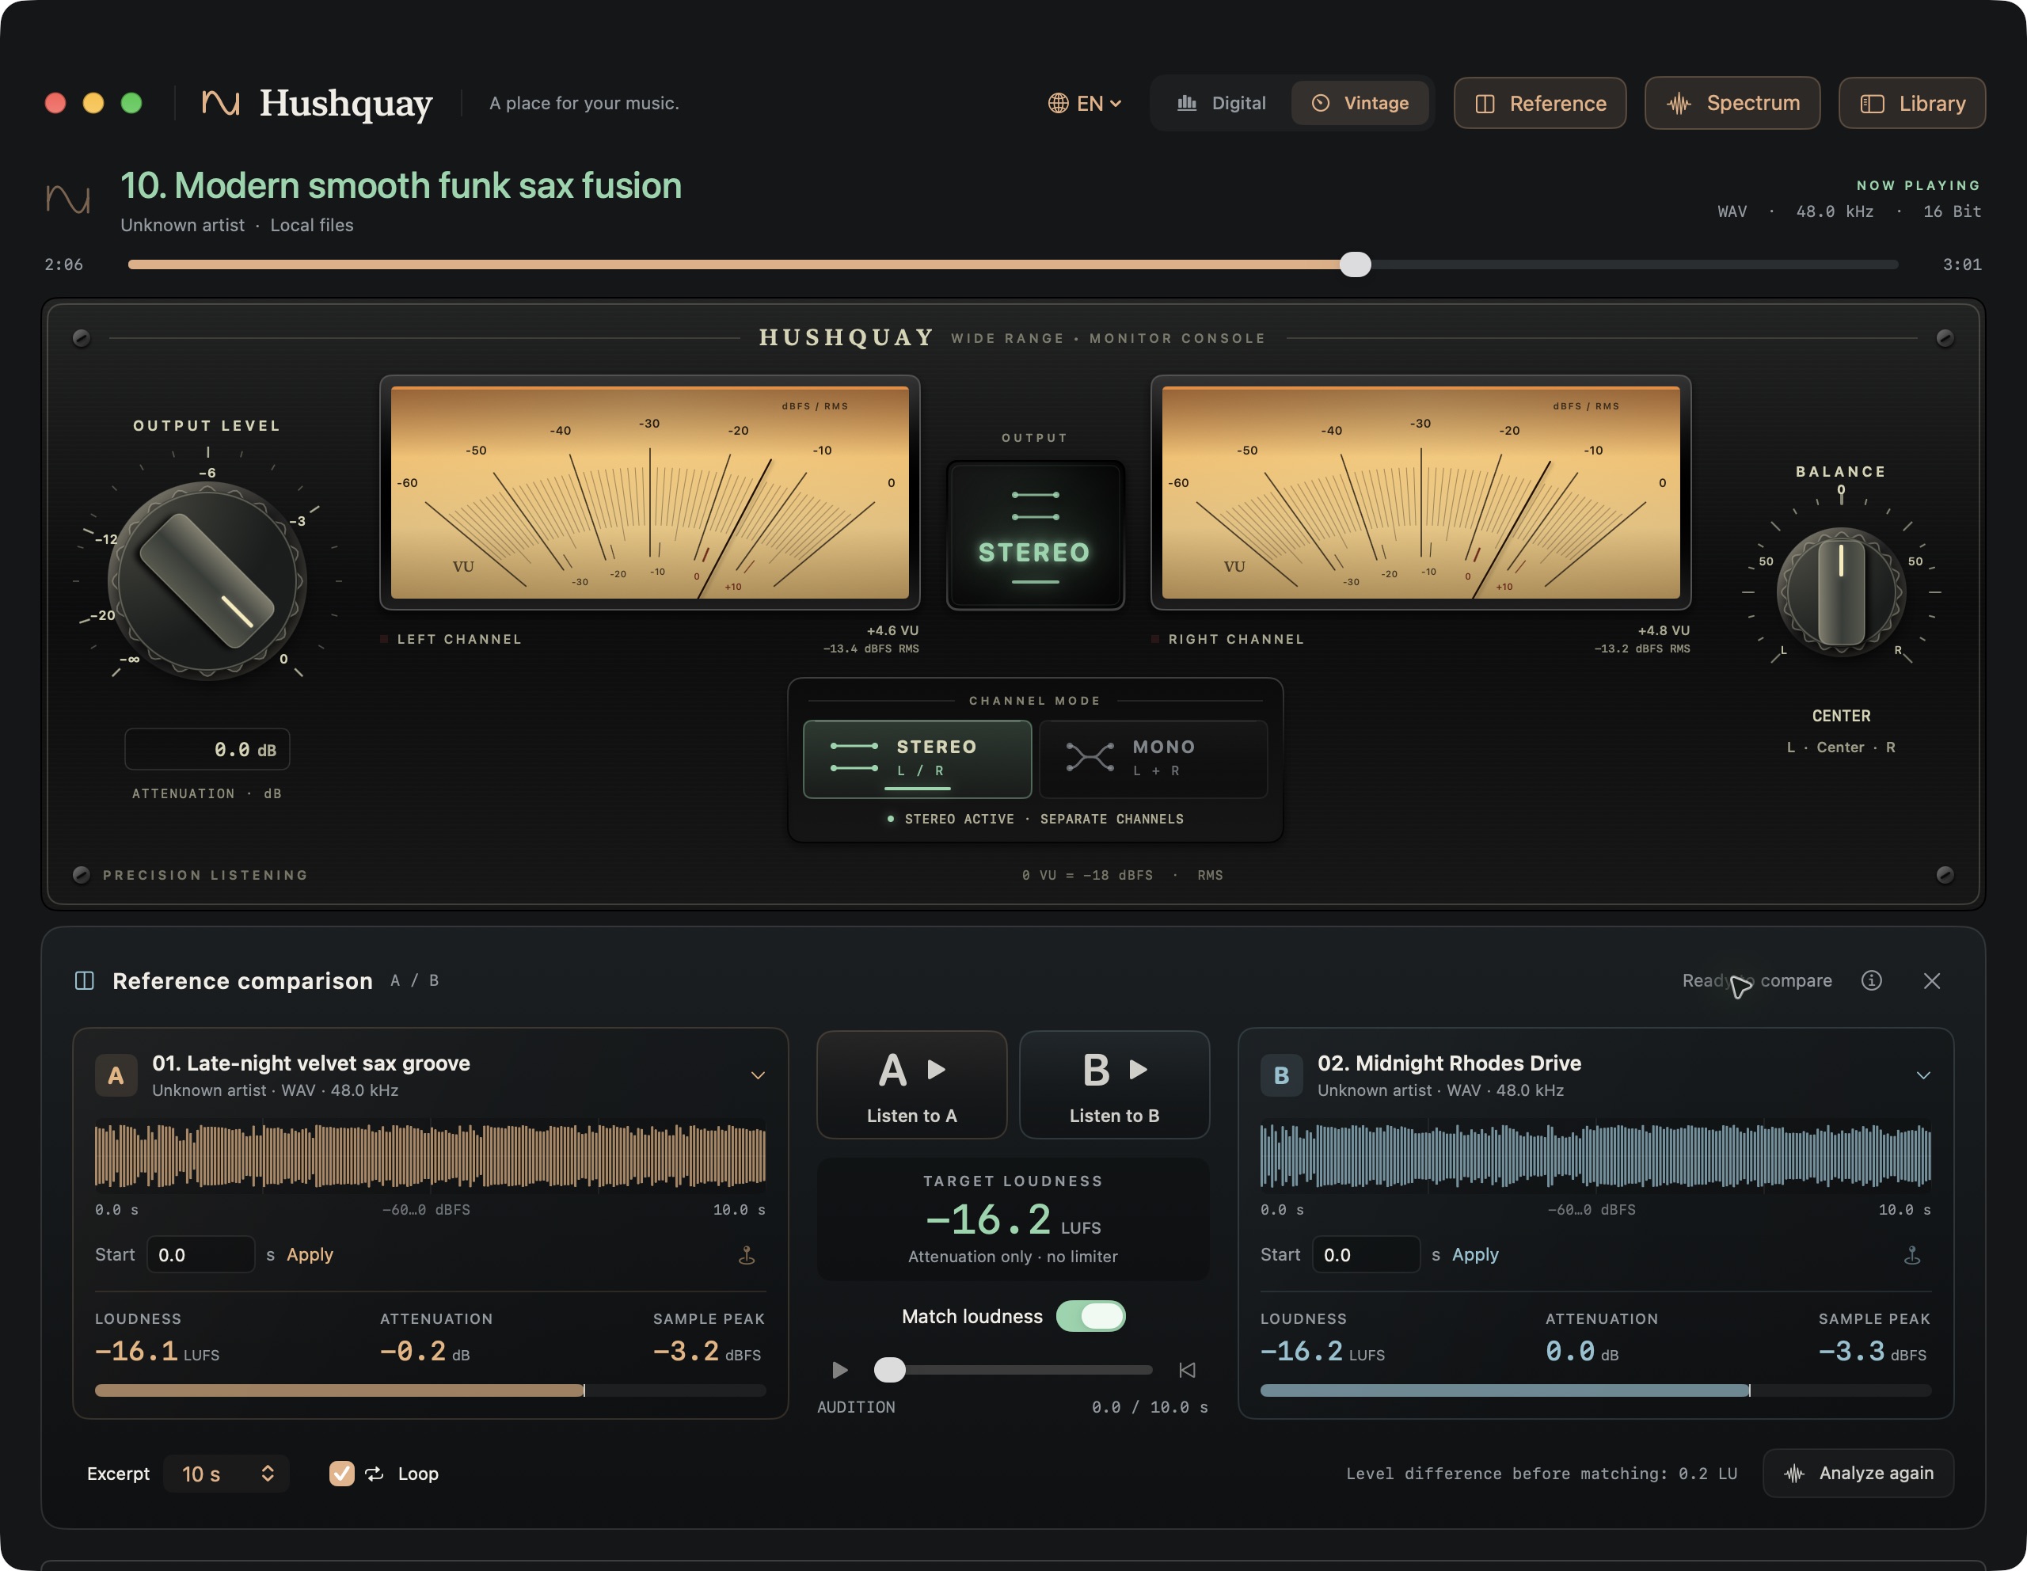Click the Balance knob
2027x1571 pixels.
[x=1840, y=592]
